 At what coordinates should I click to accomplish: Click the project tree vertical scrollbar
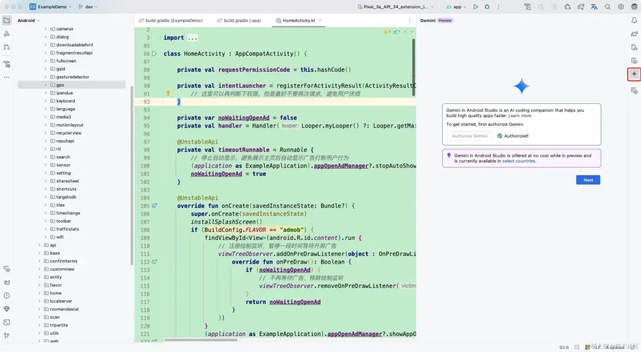[x=132, y=176]
